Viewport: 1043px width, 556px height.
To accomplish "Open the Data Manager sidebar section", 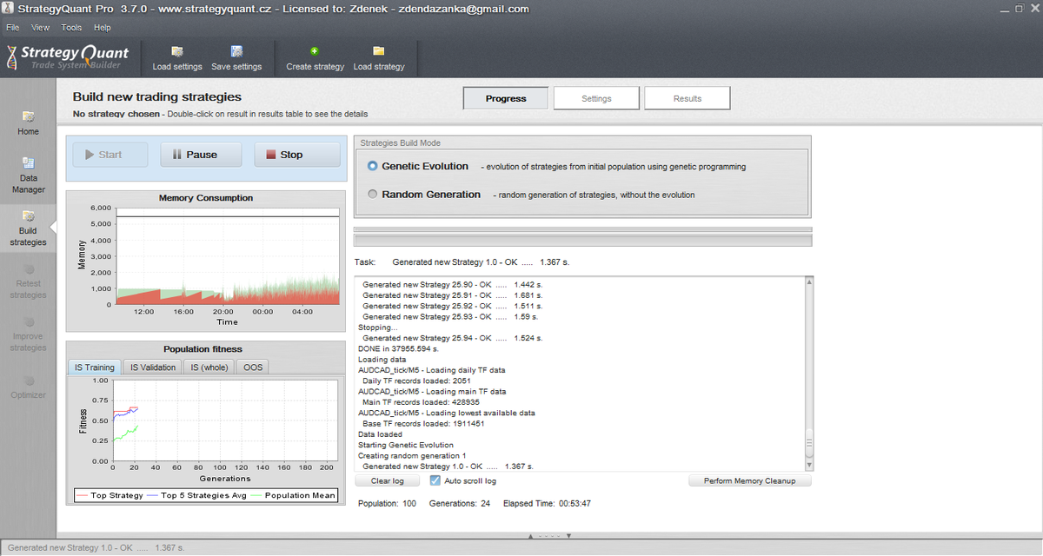I will [x=28, y=175].
